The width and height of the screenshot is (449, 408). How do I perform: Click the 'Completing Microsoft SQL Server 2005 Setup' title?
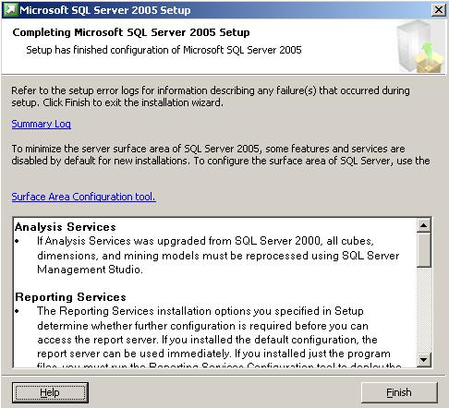point(131,32)
